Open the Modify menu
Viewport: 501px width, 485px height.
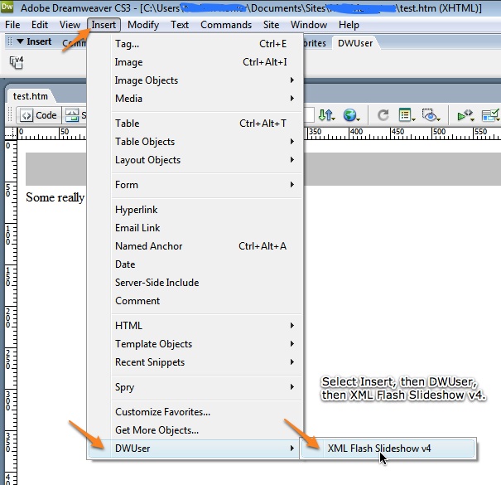[x=143, y=25]
